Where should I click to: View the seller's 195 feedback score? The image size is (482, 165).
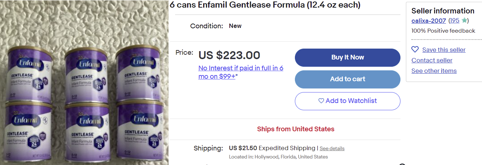coord(455,21)
